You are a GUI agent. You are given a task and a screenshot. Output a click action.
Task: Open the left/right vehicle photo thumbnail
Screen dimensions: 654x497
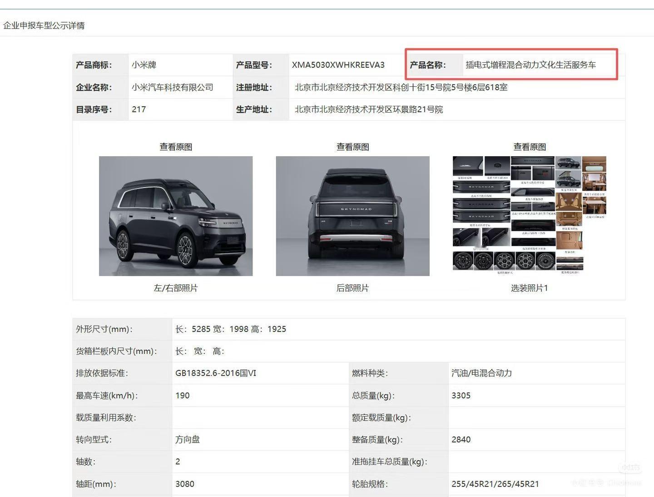coord(176,216)
